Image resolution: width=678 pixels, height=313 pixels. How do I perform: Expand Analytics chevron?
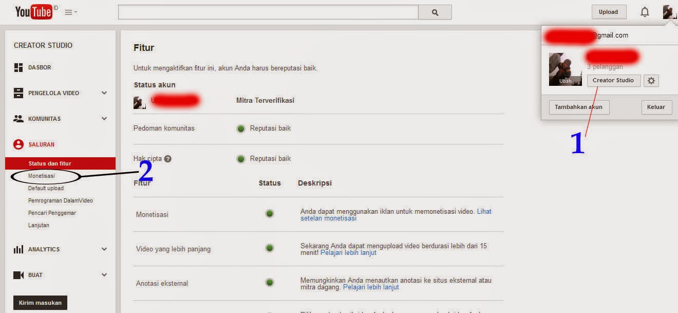point(104,249)
